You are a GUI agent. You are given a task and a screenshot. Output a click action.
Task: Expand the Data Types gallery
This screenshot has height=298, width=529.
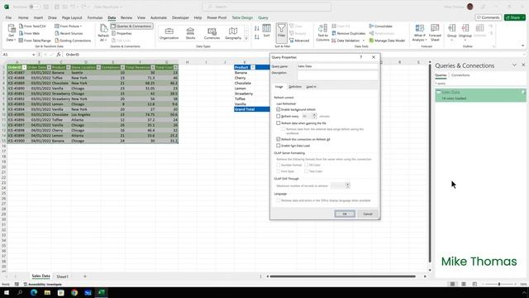(246, 39)
